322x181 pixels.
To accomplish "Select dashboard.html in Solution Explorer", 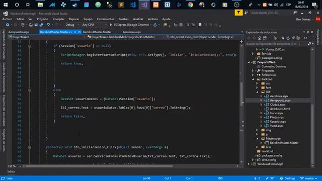I will tap(280, 109).
